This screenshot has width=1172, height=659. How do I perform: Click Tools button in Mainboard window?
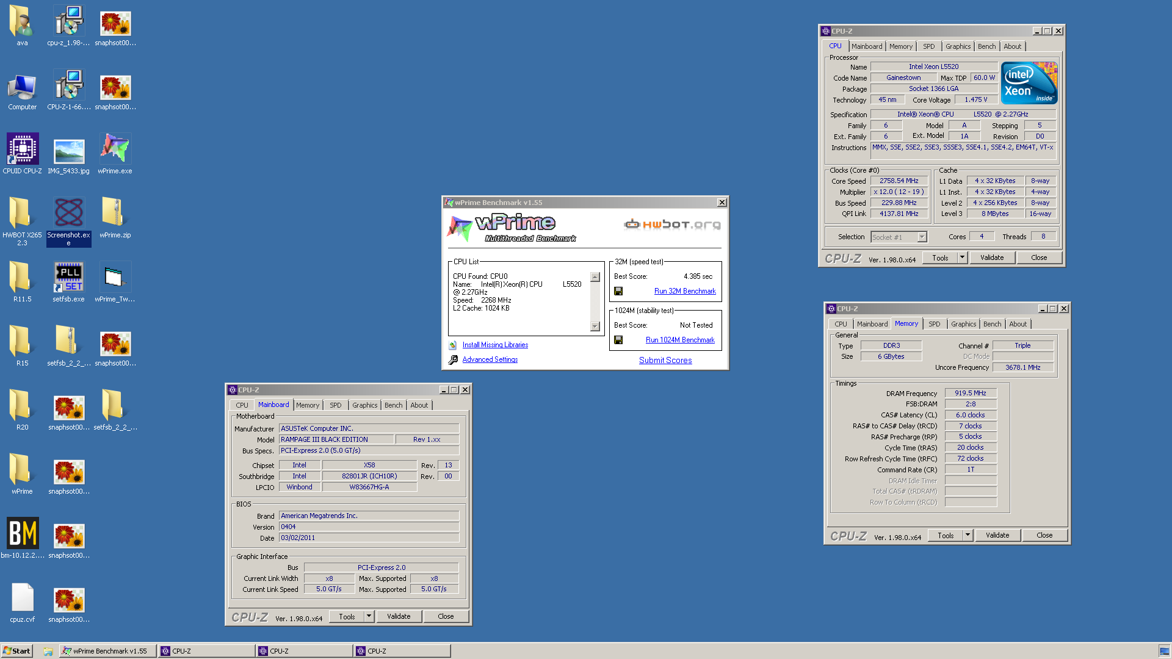(347, 616)
